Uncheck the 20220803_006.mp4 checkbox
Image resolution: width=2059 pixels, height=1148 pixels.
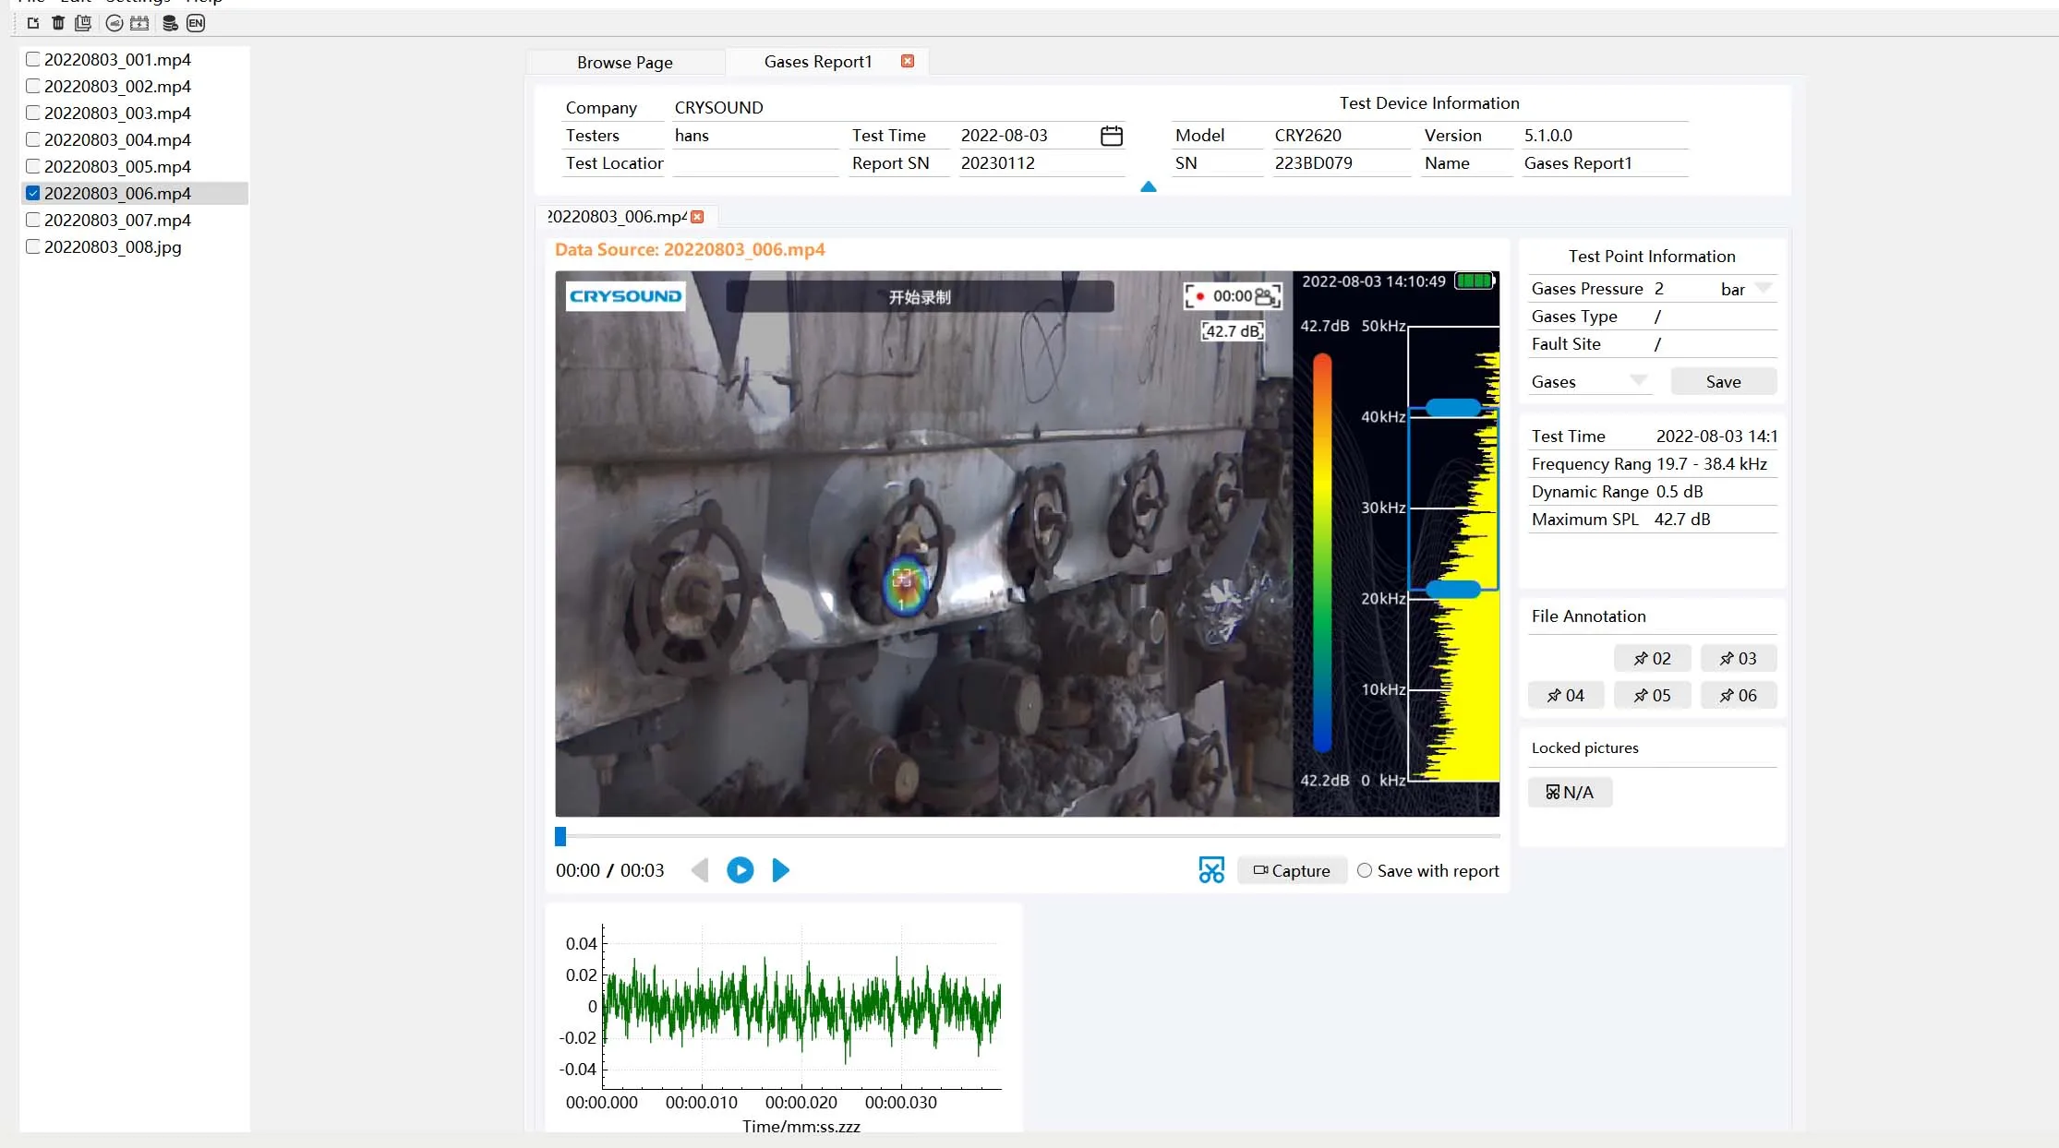(33, 193)
